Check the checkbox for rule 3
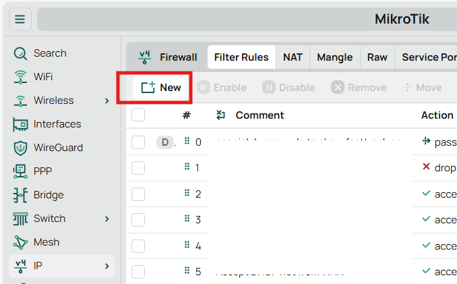Image resolution: width=457 pixels, height=284 pixels. [x=138, y=220]
